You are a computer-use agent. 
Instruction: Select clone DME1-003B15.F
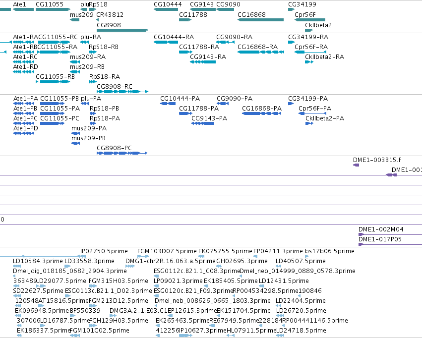[x=356, y=165]
